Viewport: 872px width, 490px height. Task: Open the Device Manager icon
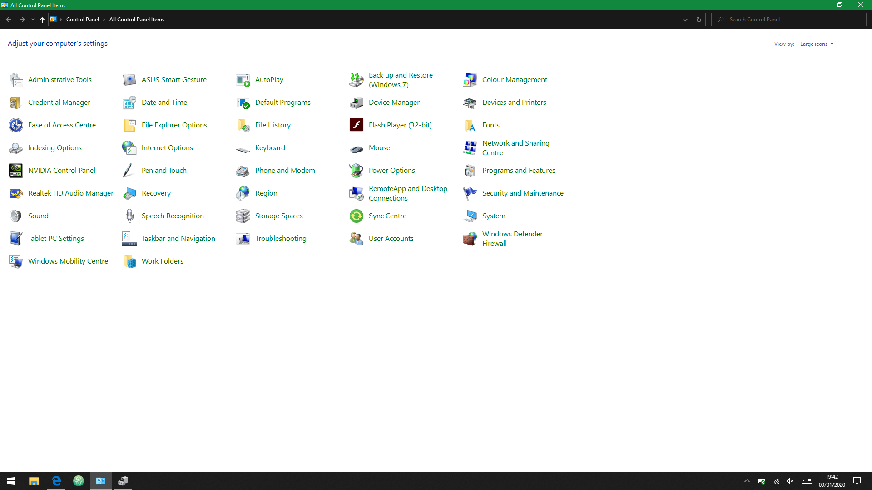357,103
